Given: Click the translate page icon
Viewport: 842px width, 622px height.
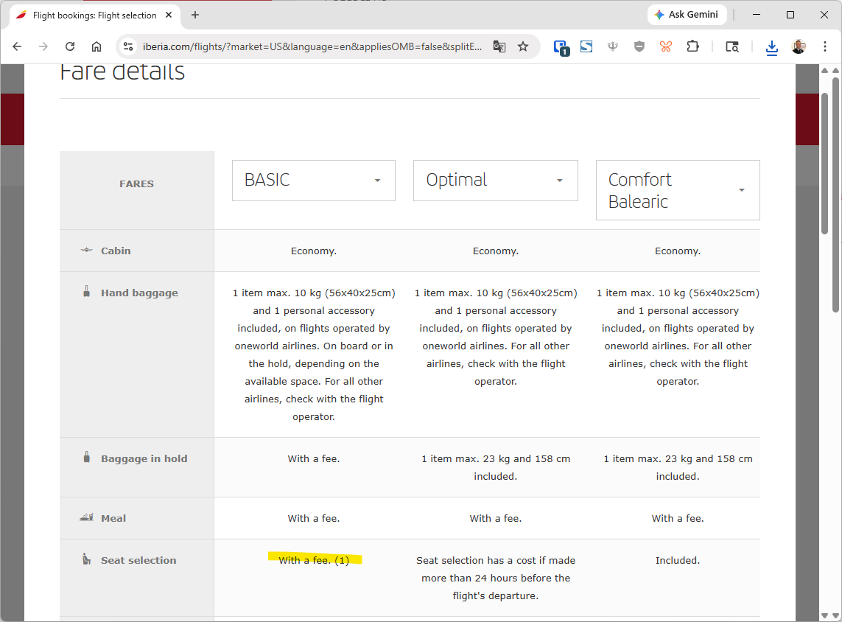Looking at the screenshot, I should [x=499, y=46].
